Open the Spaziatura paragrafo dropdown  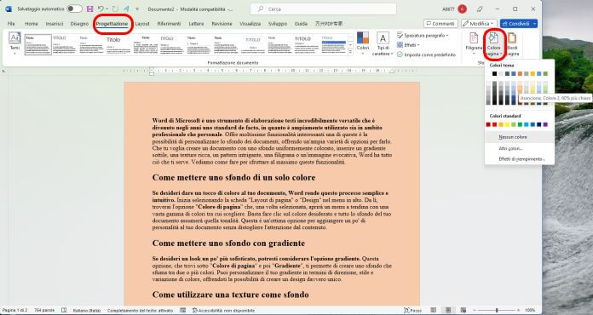click(x=423, y=35)
